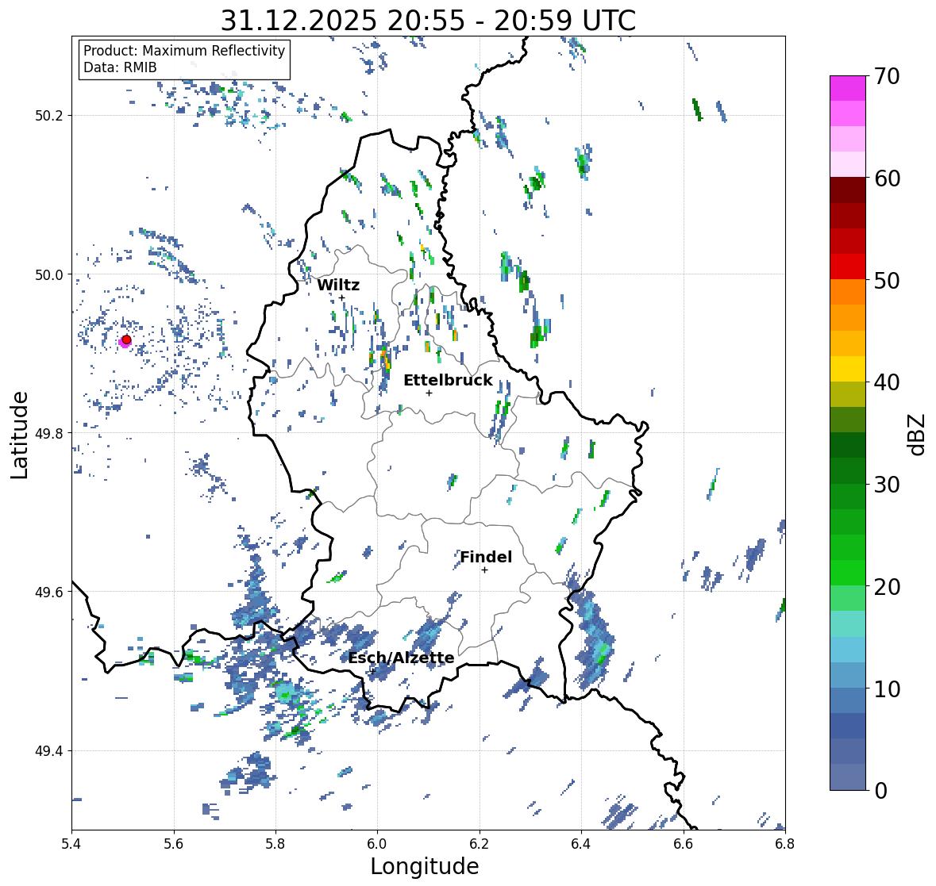Click the Longitude axis label

pos(425,865)
